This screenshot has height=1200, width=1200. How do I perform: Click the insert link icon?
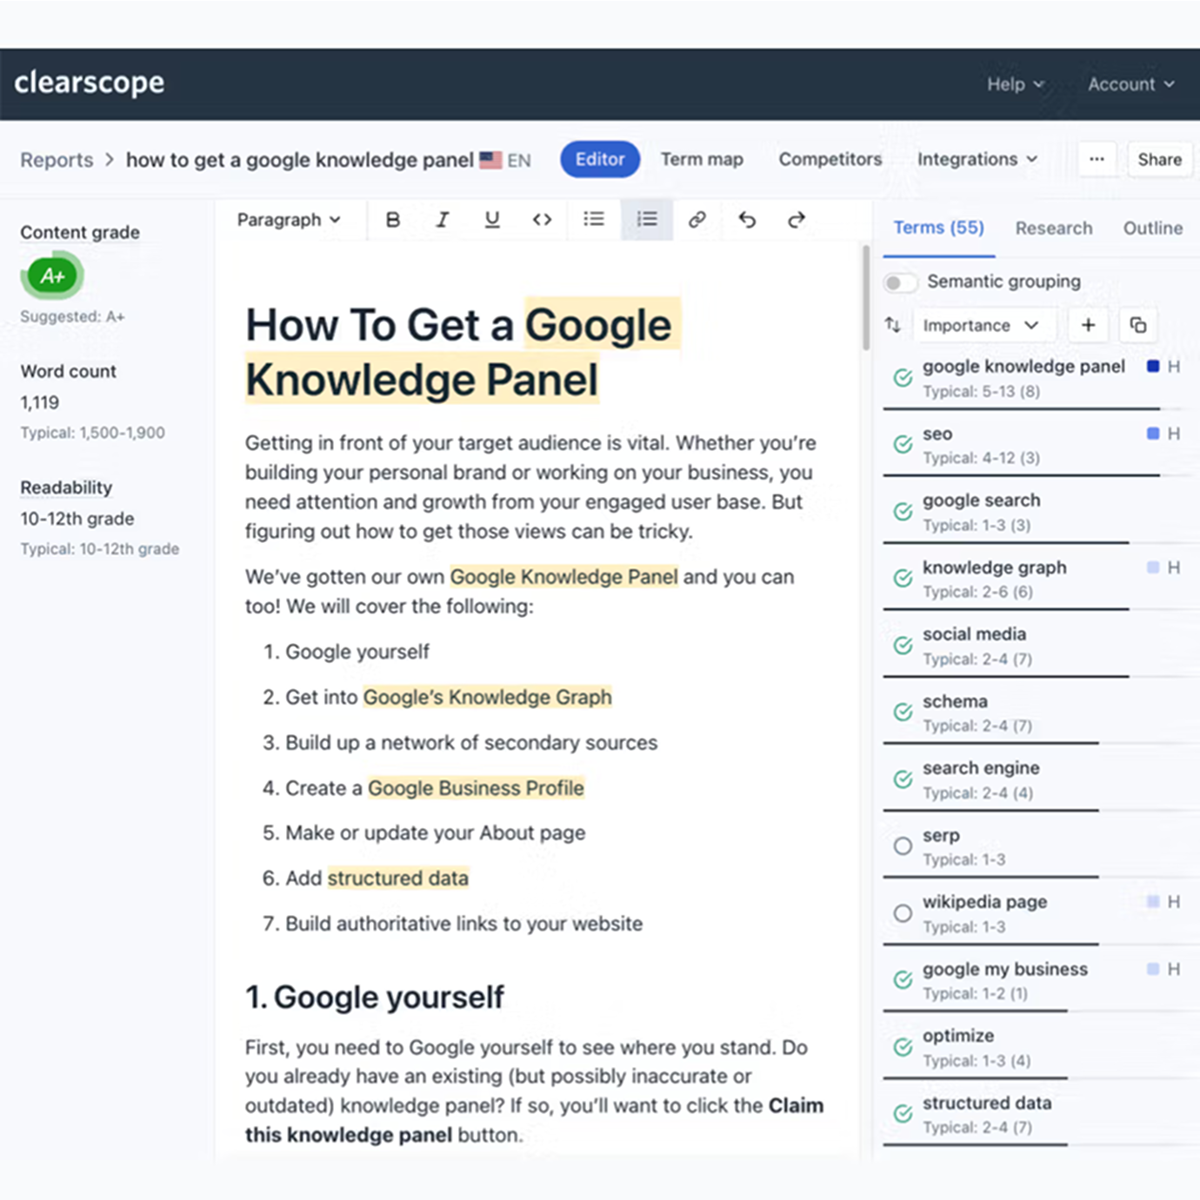pos(697,220)
